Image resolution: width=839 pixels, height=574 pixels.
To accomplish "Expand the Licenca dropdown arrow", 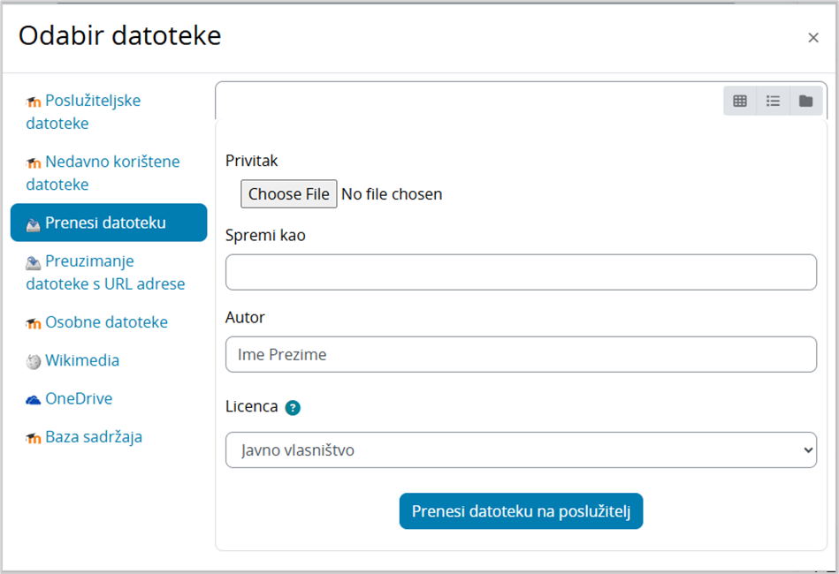I will point(805,450).
